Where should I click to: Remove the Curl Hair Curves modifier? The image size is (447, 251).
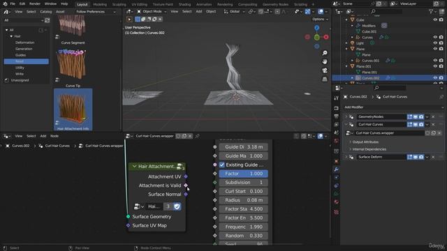[x=433, y=124]
